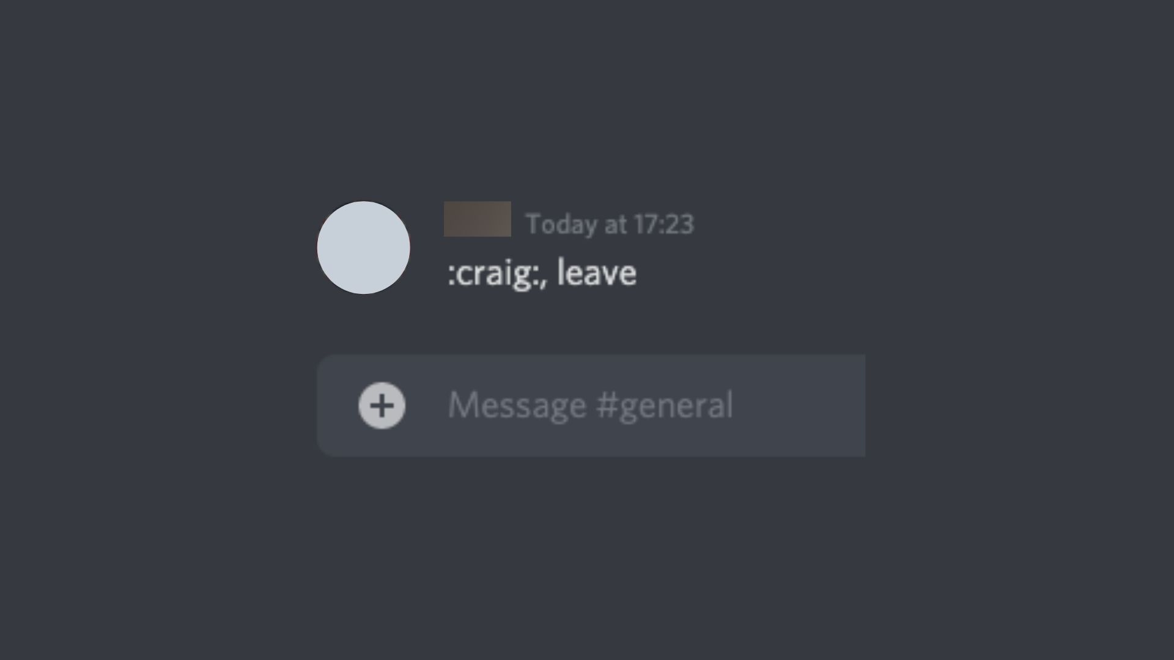The width and height of the screenshot is (1174, 660).
Task: Click the brown username color swatch
Action: [476, 218]
